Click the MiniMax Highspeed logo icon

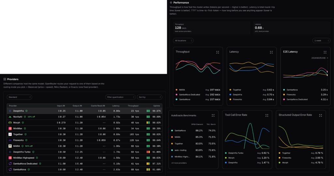click(10, 158)
